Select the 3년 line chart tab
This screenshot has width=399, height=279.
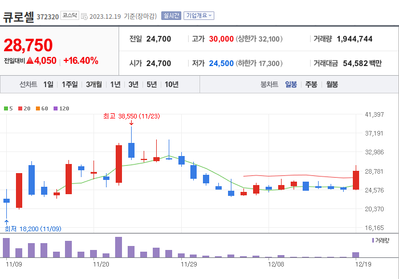pyautogui.click(x=133, y=84)
